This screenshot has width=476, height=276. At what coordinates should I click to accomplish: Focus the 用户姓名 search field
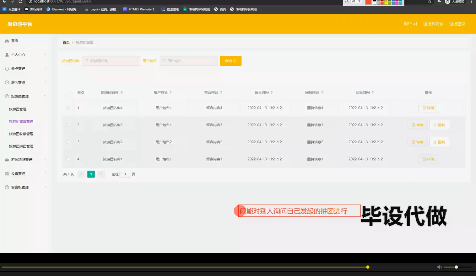tap(189, 61)
